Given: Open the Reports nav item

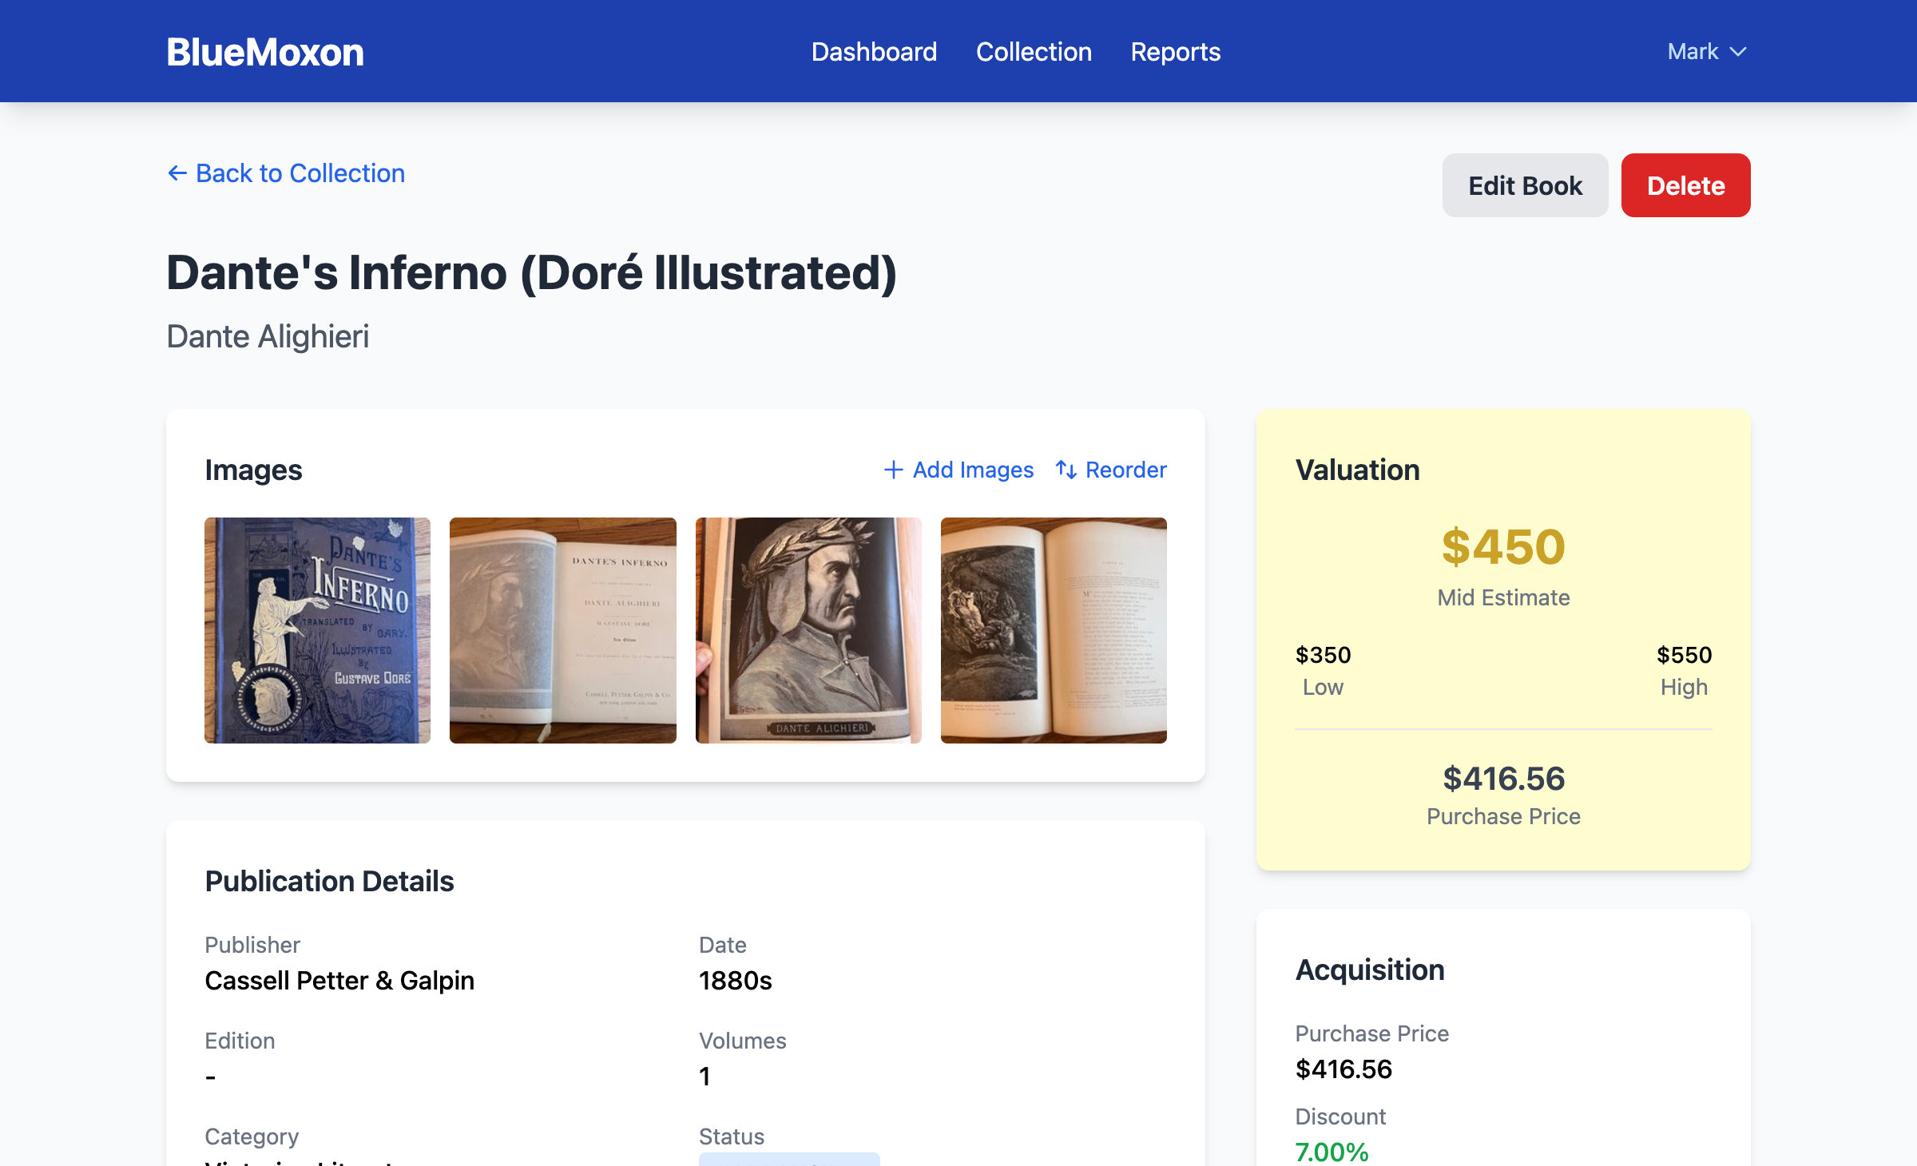Looking at the screenshot, I should (1175, 52).
